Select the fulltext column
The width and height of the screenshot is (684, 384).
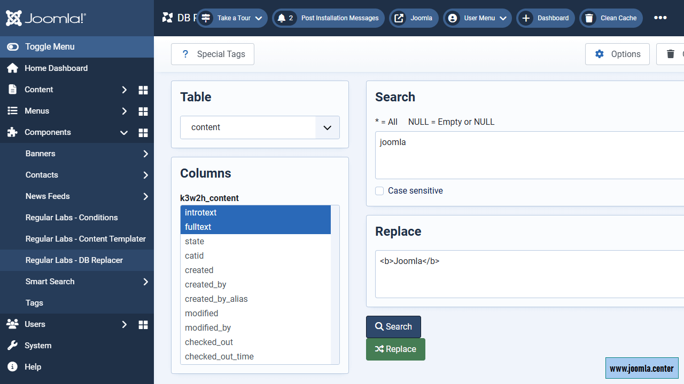255,227
